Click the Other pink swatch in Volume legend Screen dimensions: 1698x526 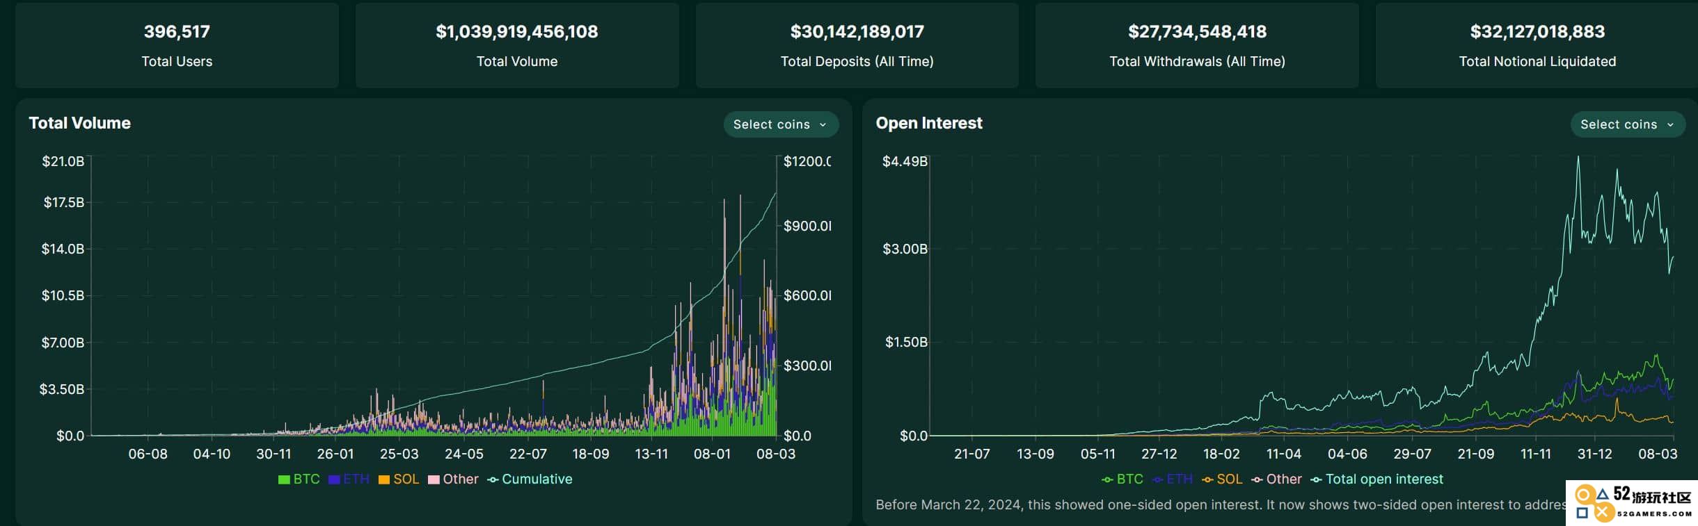(x=434, y=479)
